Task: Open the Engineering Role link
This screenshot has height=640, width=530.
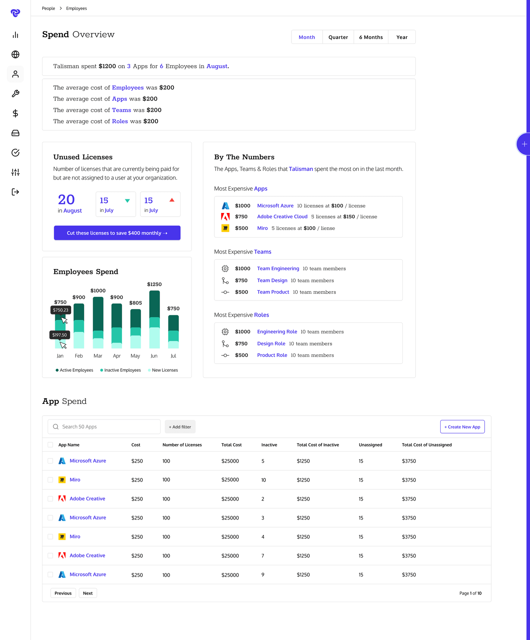Action: [277, 332]
